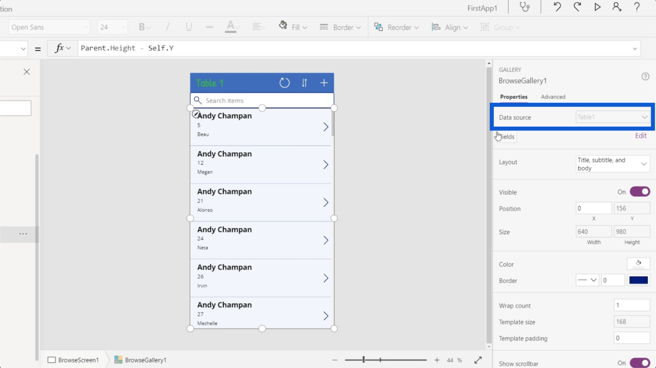The image size is (656, 368).
Task: Open the Reorder menu
Action: click(x=396, y=27)
